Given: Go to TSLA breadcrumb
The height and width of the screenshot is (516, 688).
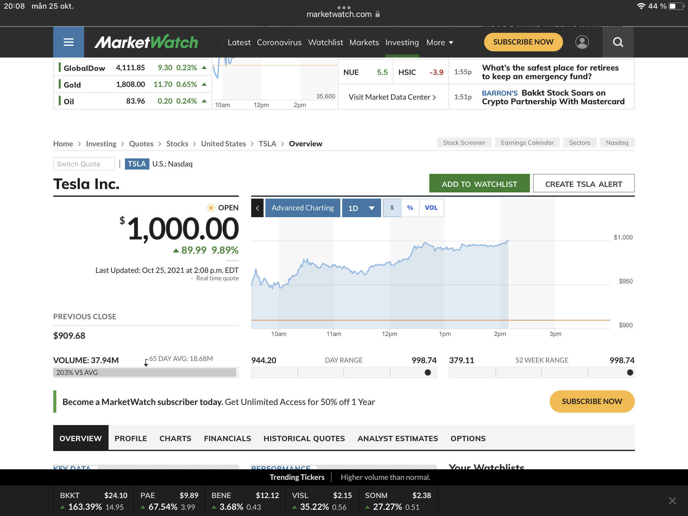Looking at the screenshot, I should 268,144.
